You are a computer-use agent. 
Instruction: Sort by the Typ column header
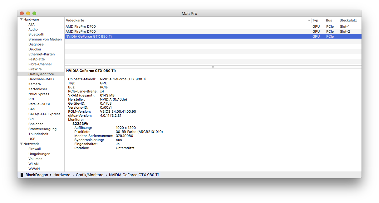(315, 20)
